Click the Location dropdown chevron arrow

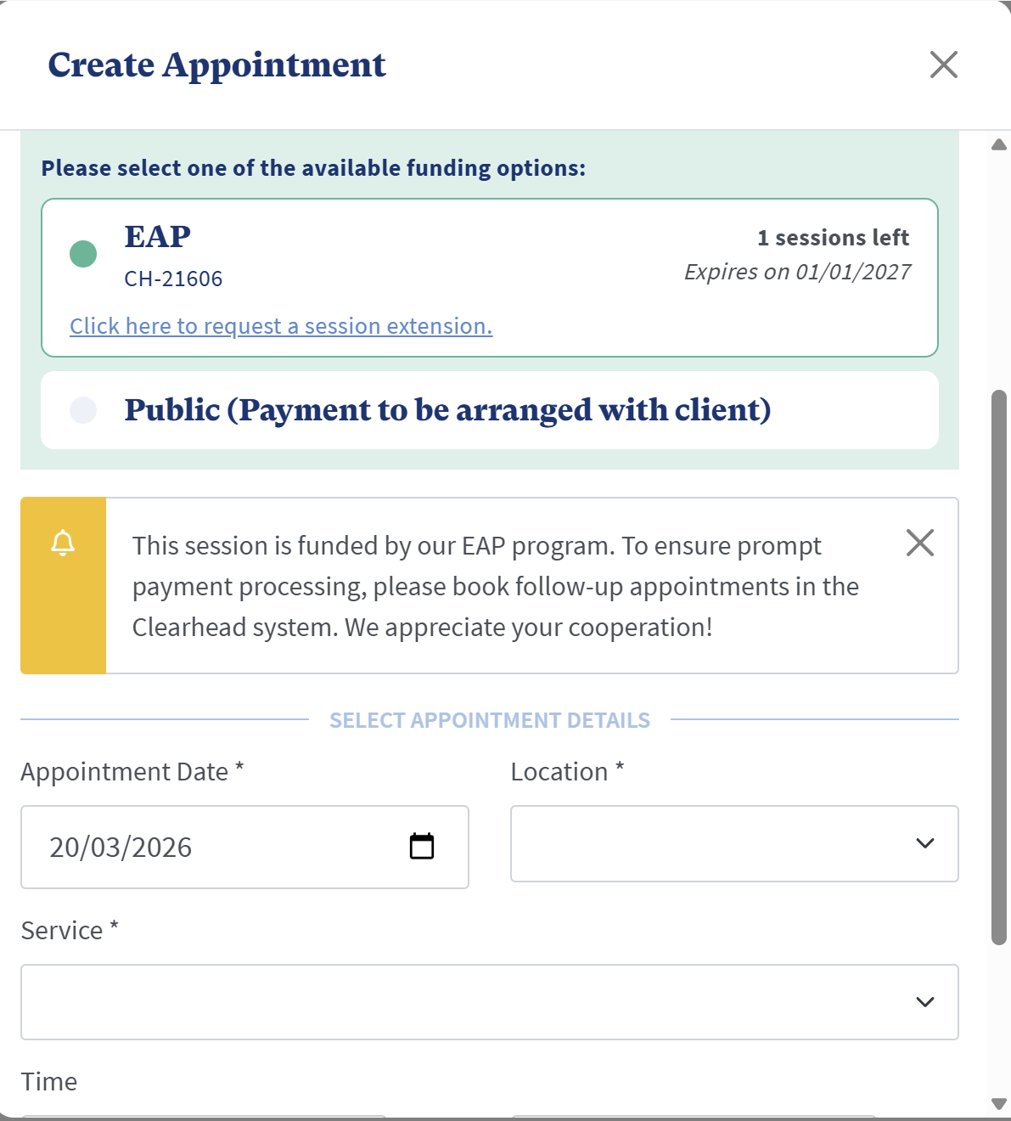[925, 843]
